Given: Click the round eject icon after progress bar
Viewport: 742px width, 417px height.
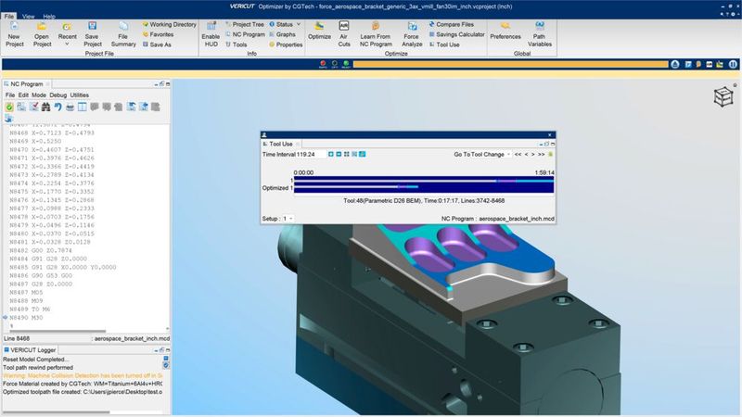Looking at the screenshot, I should [x=675, y=64].
